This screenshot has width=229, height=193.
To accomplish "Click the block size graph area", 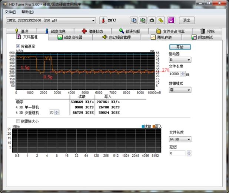I will point(87,140).
